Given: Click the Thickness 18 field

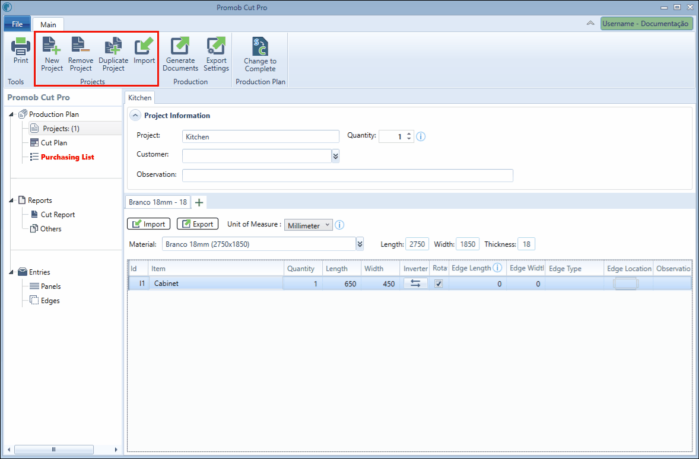Looking at the screenshot, I should pyautogui.click(x=526, y=244).
